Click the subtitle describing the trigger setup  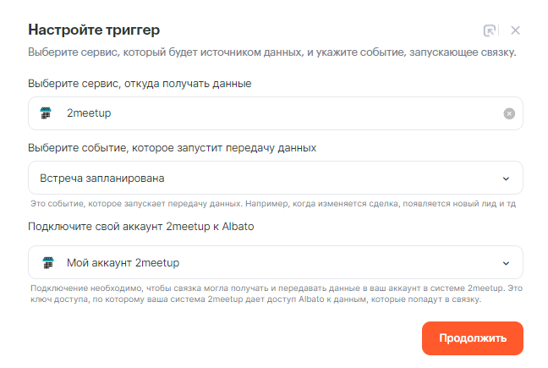(271, 53)
